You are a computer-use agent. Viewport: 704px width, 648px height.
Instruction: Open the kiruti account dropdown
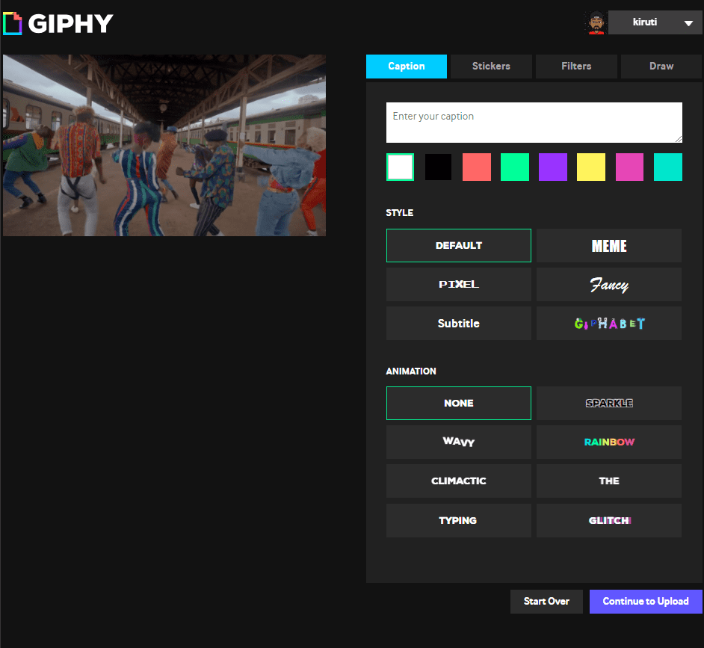tap(655, 22)
